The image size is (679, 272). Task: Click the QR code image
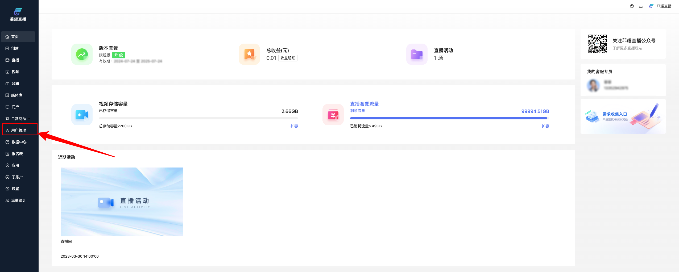(597, 44)
